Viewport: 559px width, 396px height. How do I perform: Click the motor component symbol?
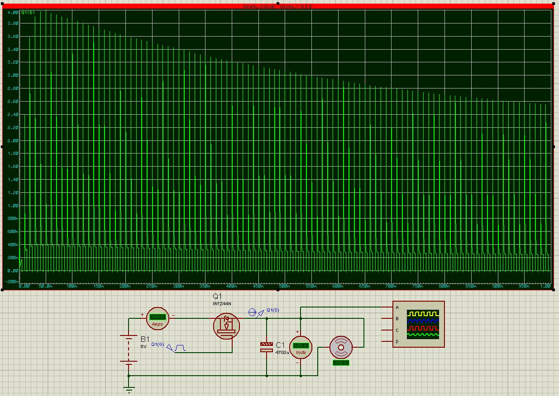pyautogui.click(x=341, y=348)
